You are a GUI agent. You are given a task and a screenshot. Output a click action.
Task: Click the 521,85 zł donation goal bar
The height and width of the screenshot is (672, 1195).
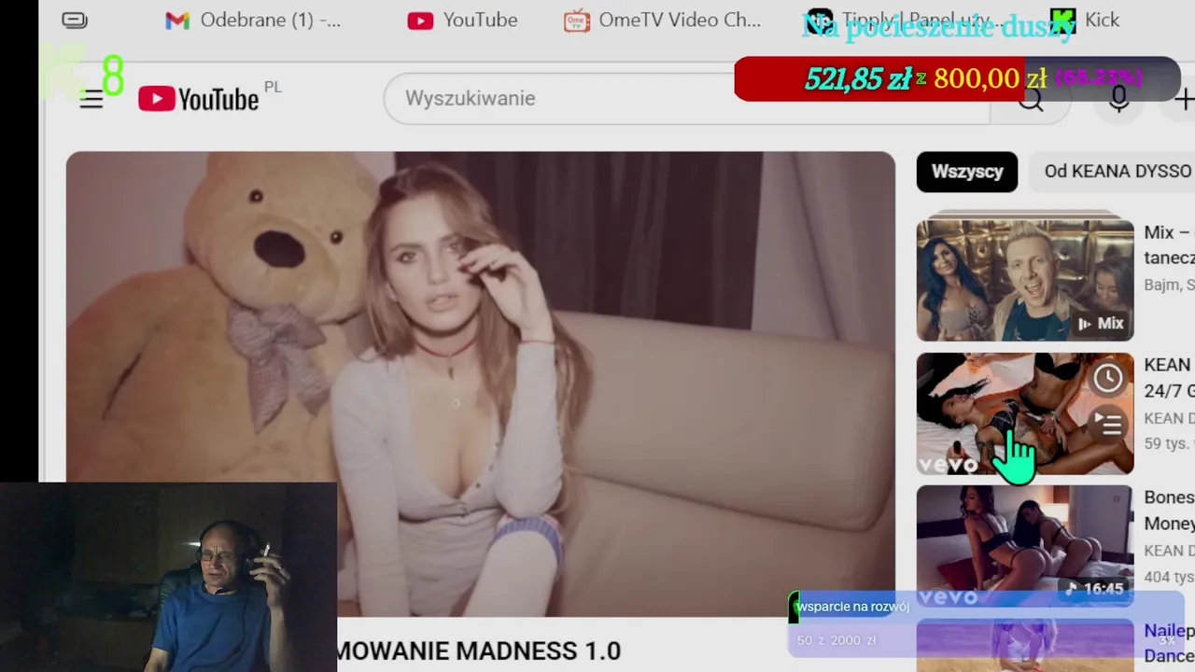957,79
